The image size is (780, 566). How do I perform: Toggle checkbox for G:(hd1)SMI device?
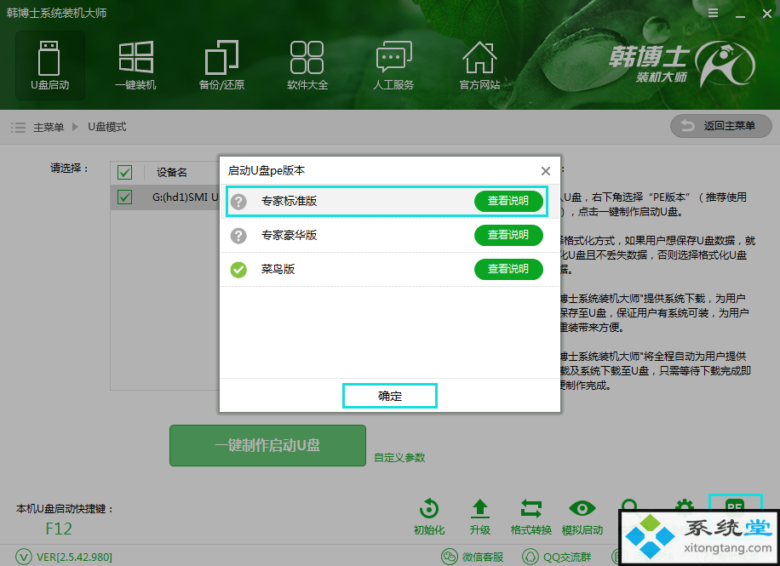point(124,197)
